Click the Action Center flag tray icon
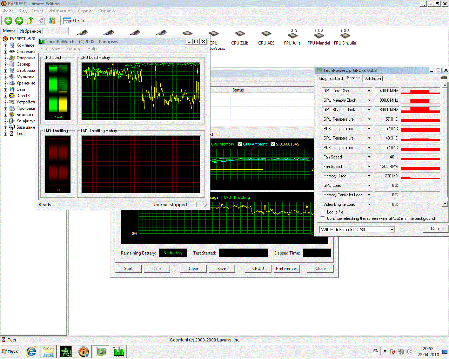This screenshot has width=449, height=359. coord(393,352)
